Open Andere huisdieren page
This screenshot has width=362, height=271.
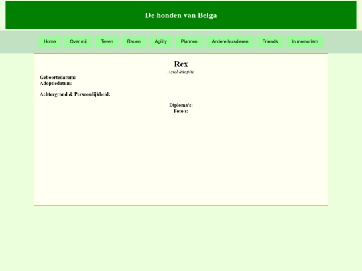(230, 41)
